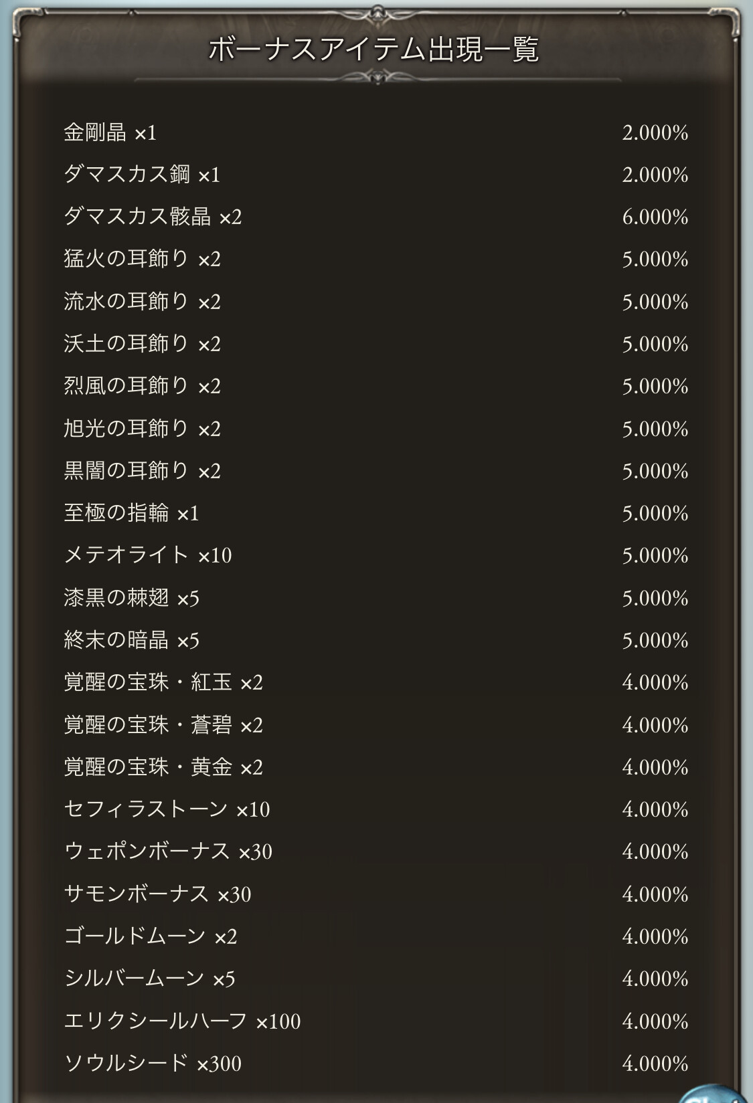This screenshot has width=753, height=1103.
Task: Tap the 旭光の耳飾り ×2 row
Action: 142,428
